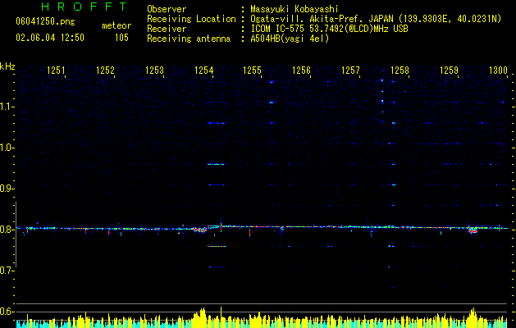
Task: Click the 1300 time marker
Action: [498, 71]
